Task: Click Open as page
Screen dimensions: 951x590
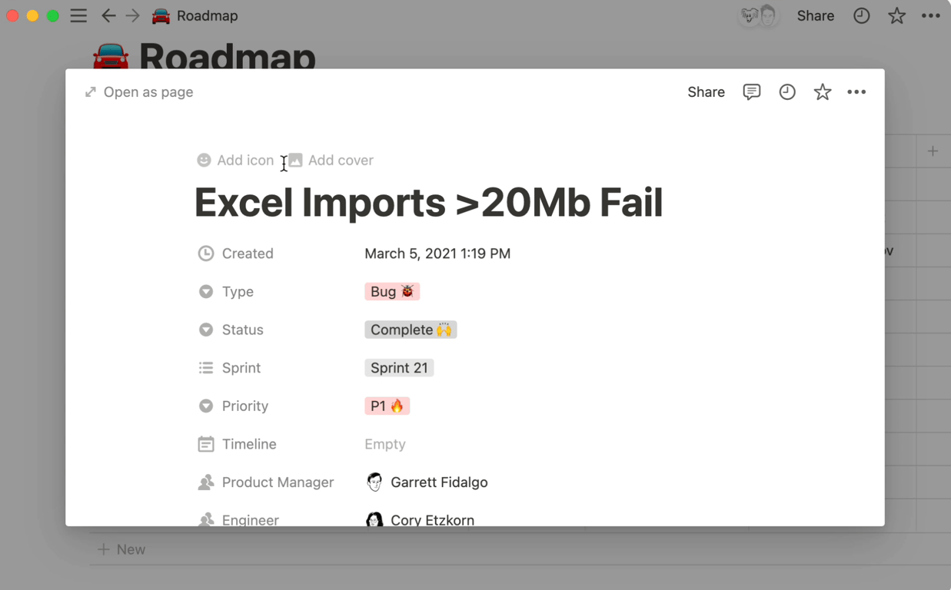Action: tap(139, 92)
